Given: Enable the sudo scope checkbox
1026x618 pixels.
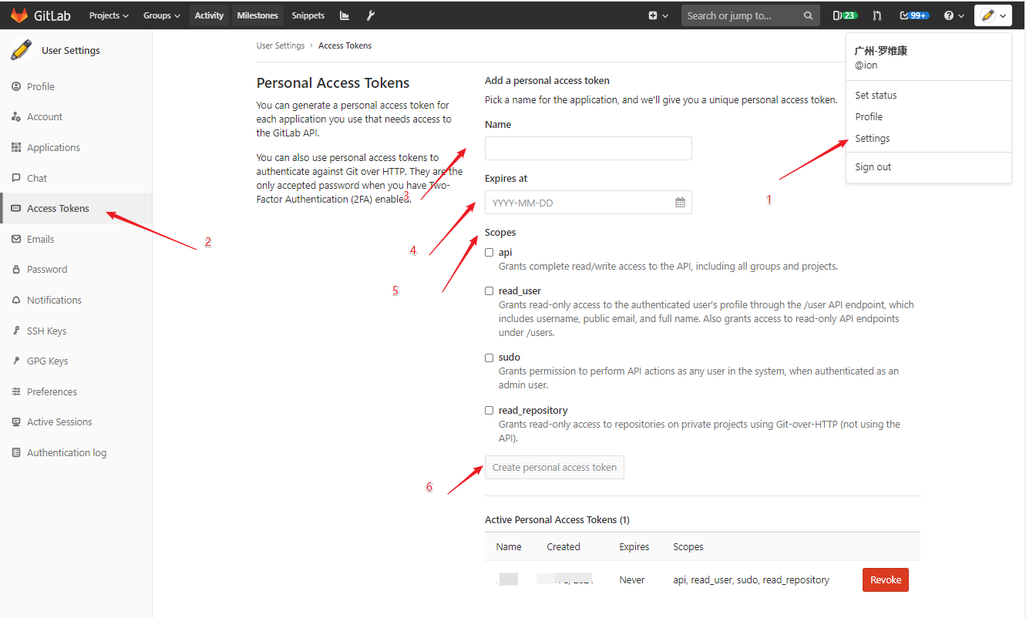Looking at the screenshot, I should [x=489, y=358].
